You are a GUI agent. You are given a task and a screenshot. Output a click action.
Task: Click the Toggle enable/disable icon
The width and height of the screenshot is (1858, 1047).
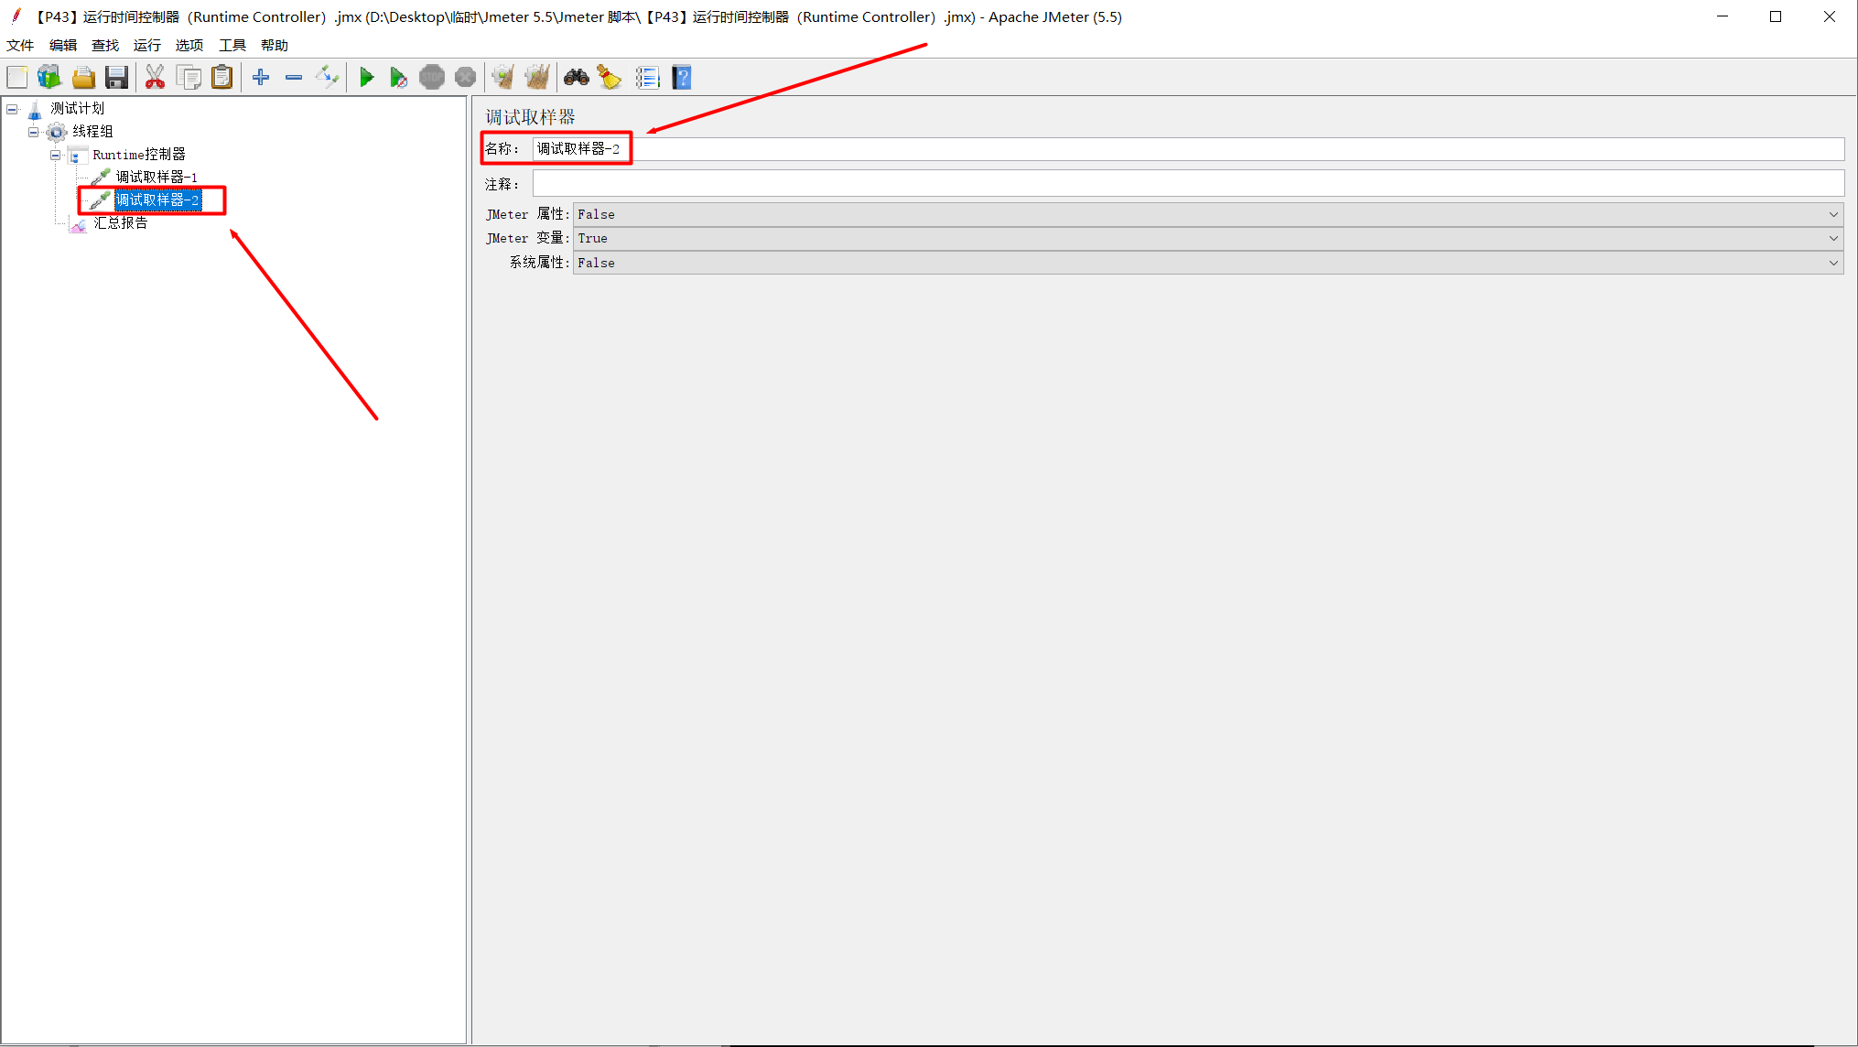pyautogui.click(x=327, y=78)
